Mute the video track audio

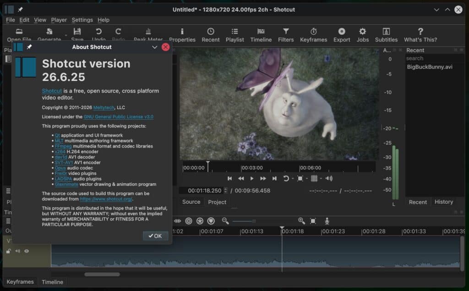(x=18, y=251)
